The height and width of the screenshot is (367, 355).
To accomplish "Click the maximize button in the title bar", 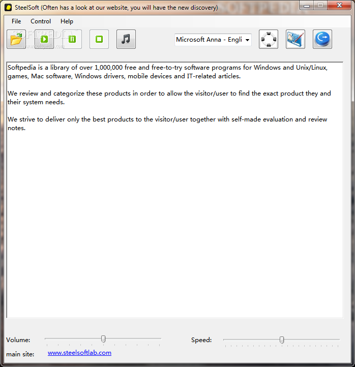I will click(x=320, y=6).
